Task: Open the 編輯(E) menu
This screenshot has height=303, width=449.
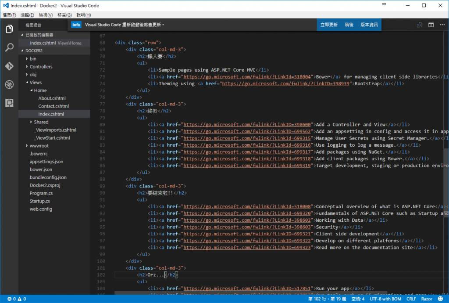Action: (x=27, y=15)
